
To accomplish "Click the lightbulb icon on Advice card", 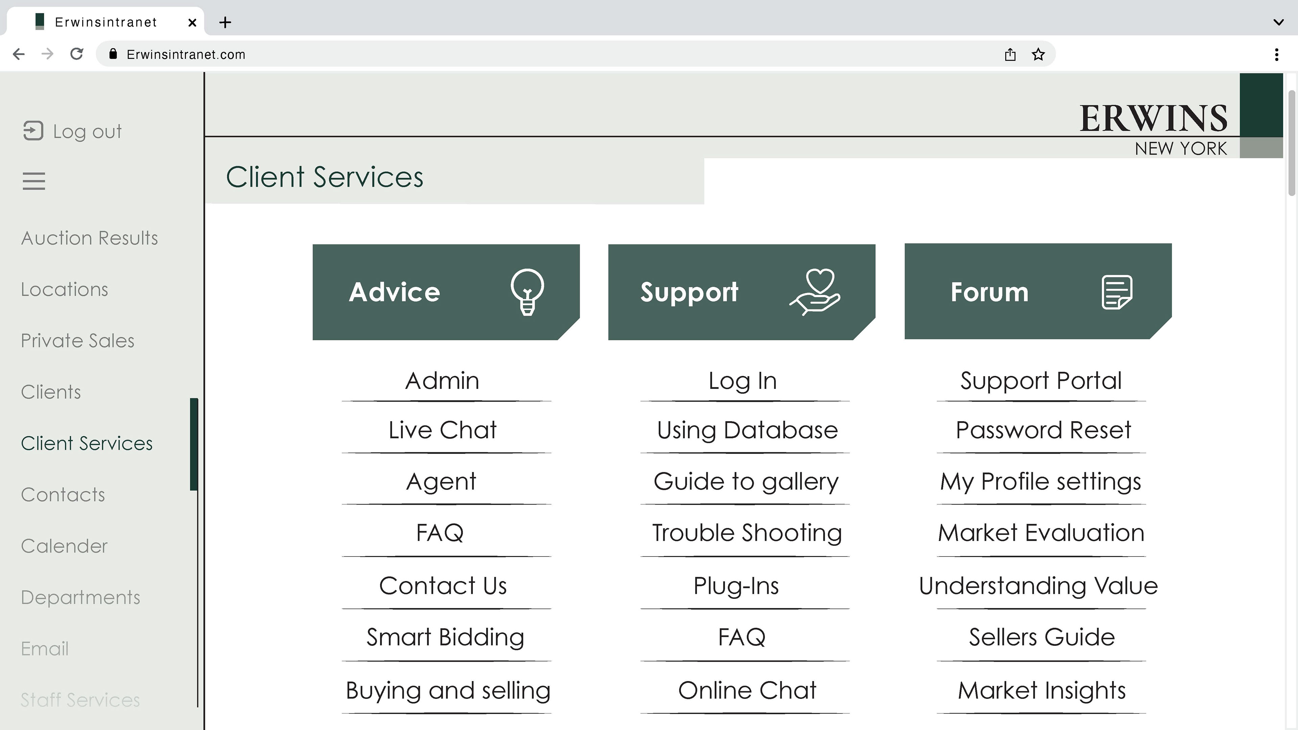I will pyautogui.click(x=527, y=292).
